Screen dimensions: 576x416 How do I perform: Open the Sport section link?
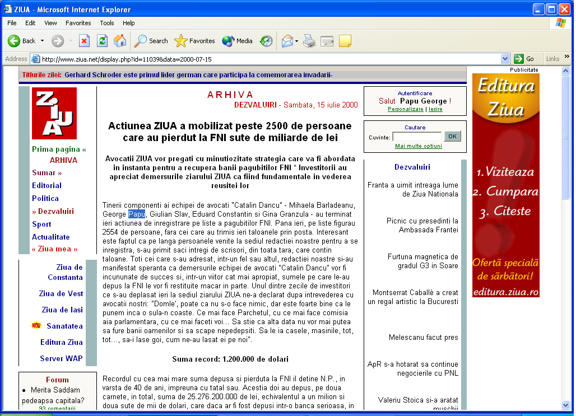click(x=41, y=224)
